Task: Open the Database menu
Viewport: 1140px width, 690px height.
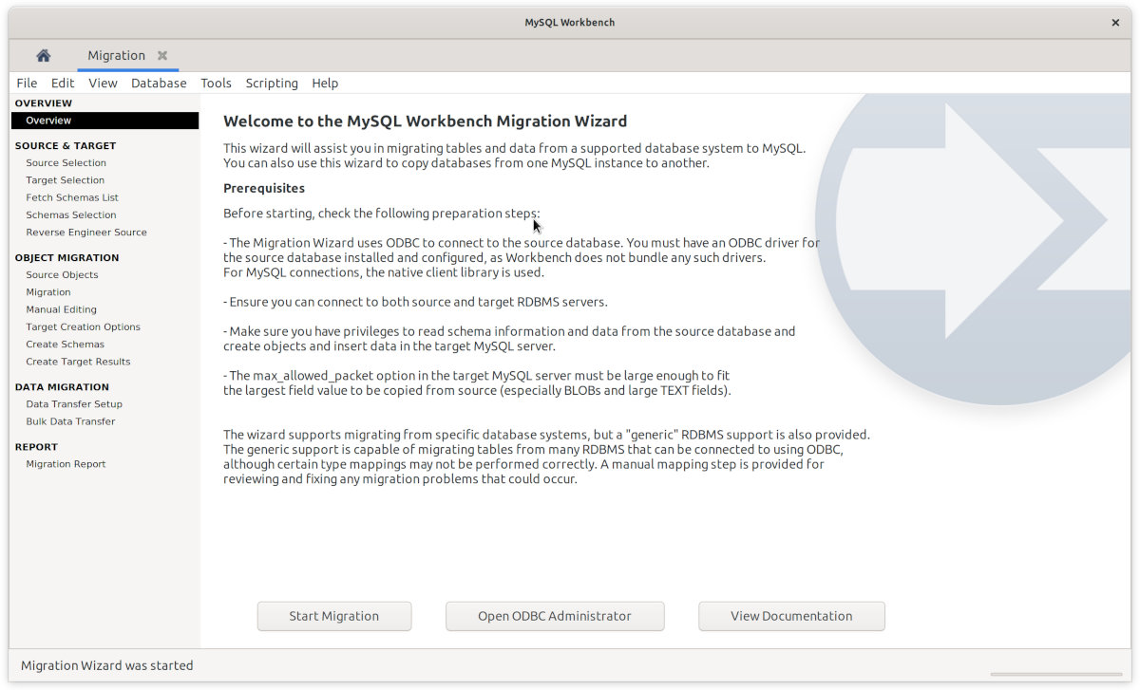Action: tap(159, 84)
